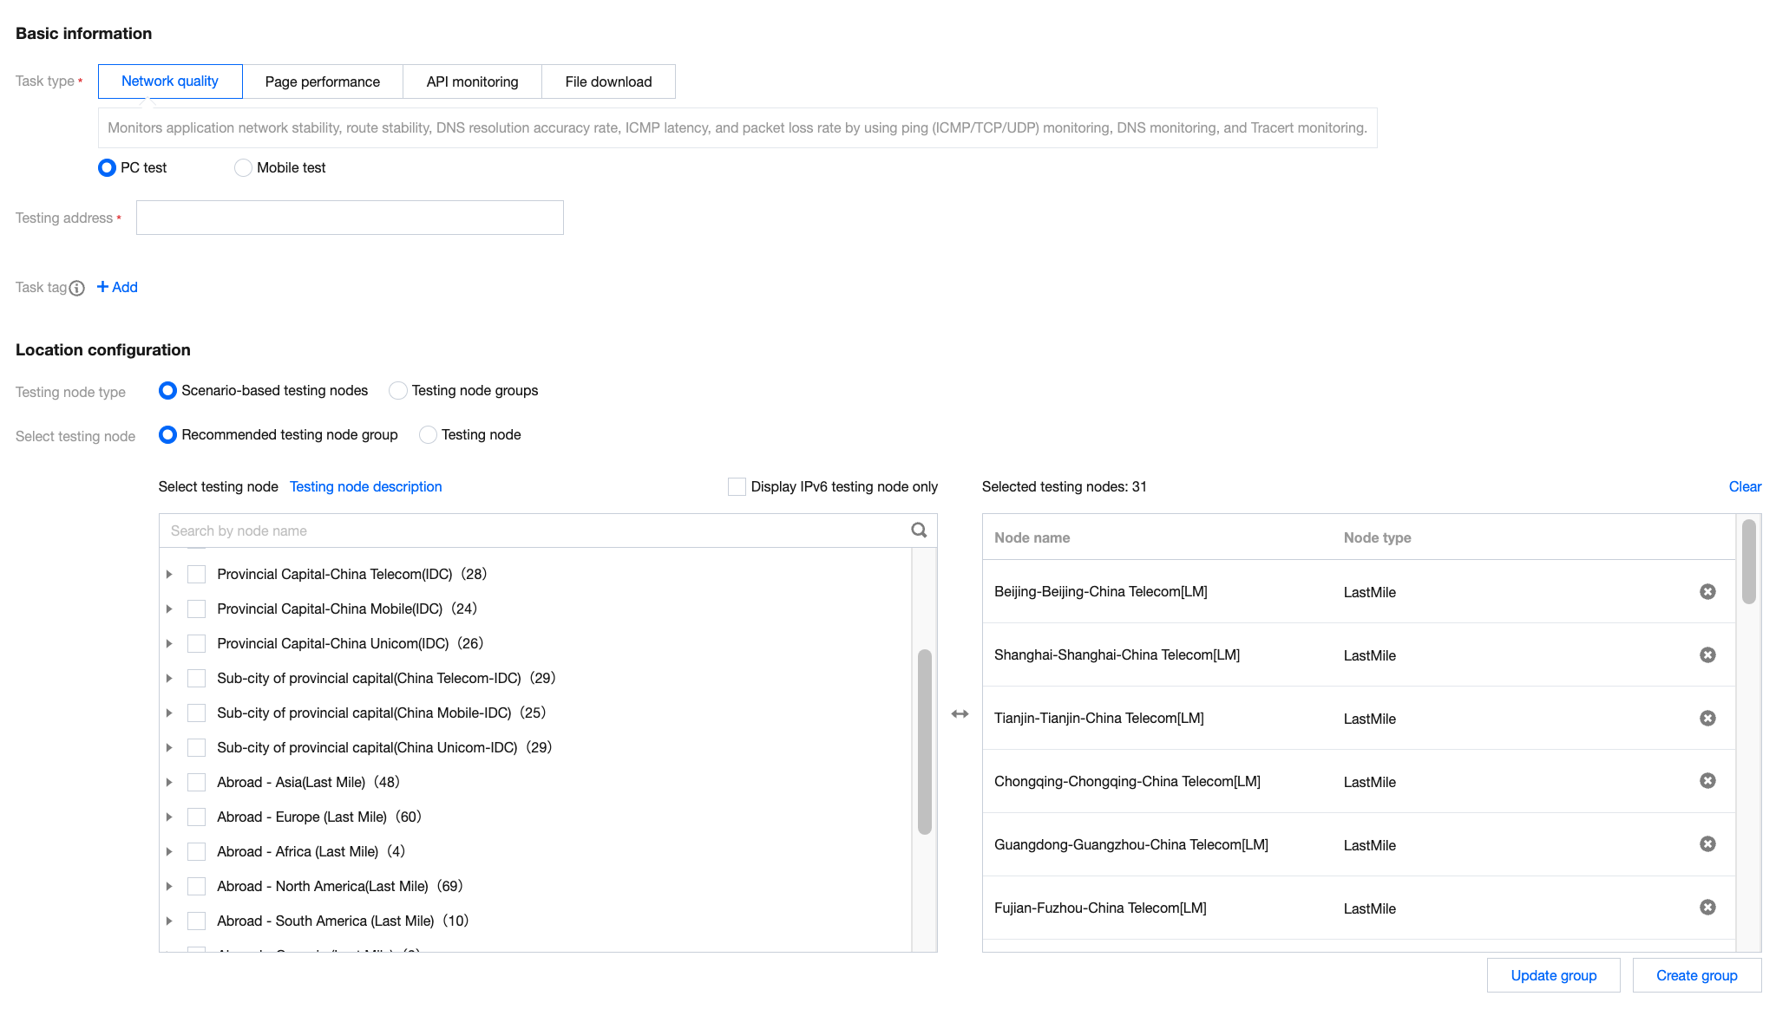1789x1009 pixels.
Task: Click the search magnifier icon in node search
Action: click(x=919, y=530)
